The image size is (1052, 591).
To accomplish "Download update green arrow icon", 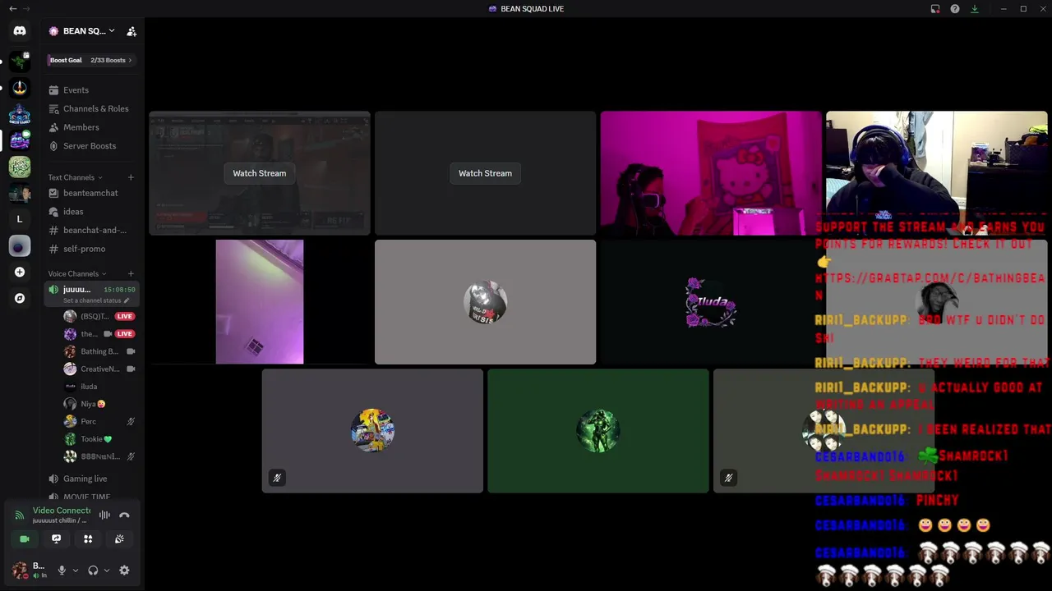I will coord(975,8).
